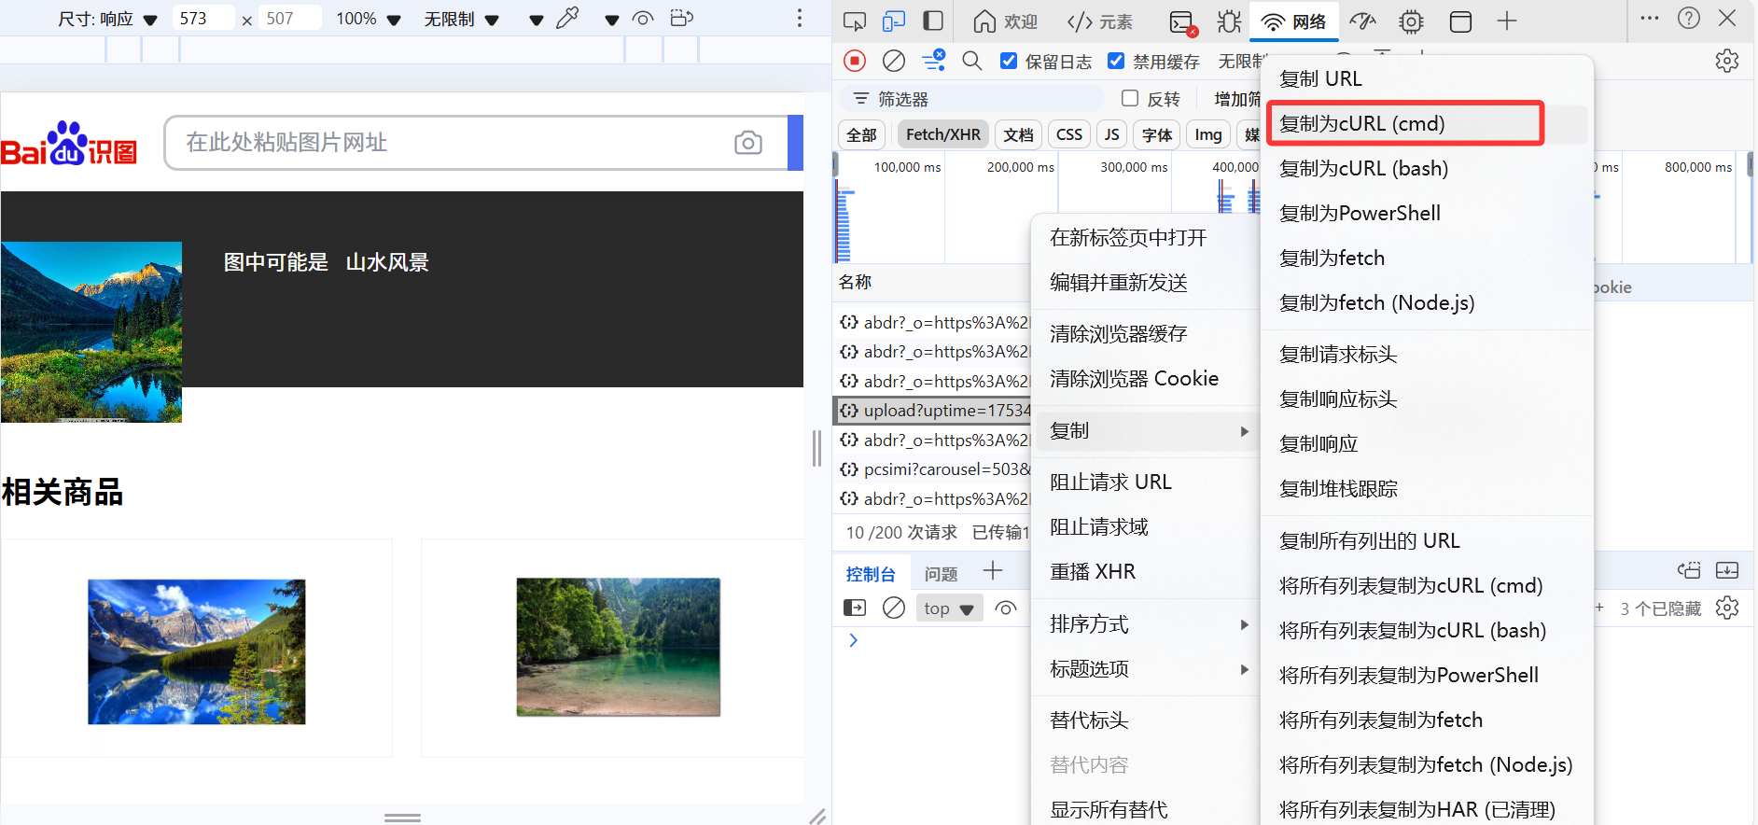The width and height of the screenshot is (1758, 825).
Task: Click plus to add more DevTools tools
Action: coord(1507,21)
